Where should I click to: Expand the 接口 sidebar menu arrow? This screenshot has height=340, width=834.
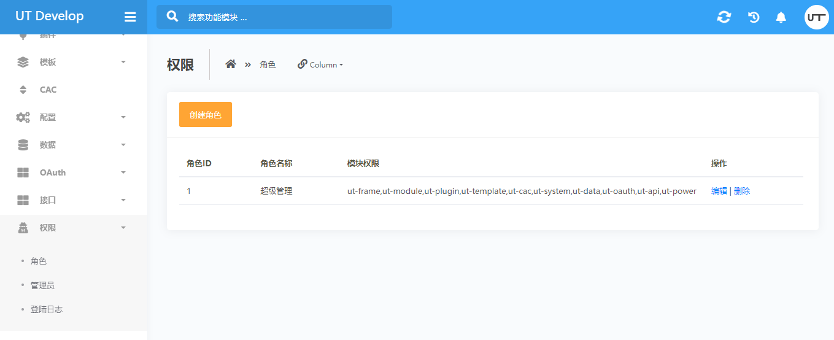click(123, 200)
